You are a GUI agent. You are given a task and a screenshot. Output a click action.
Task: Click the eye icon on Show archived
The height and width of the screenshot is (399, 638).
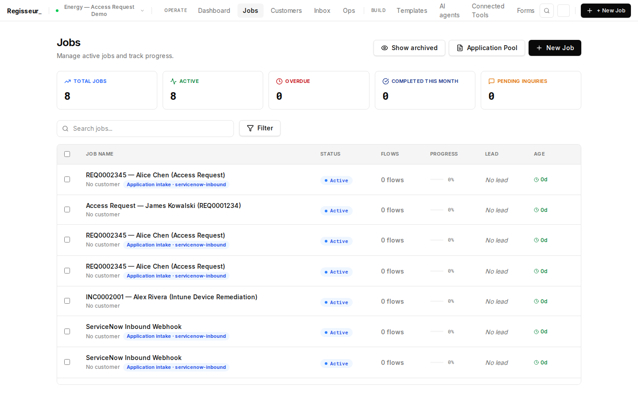[385, 48]
